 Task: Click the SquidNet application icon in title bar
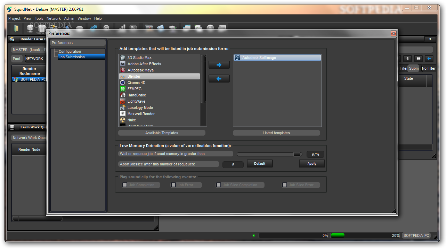click(x=9, y=9)
